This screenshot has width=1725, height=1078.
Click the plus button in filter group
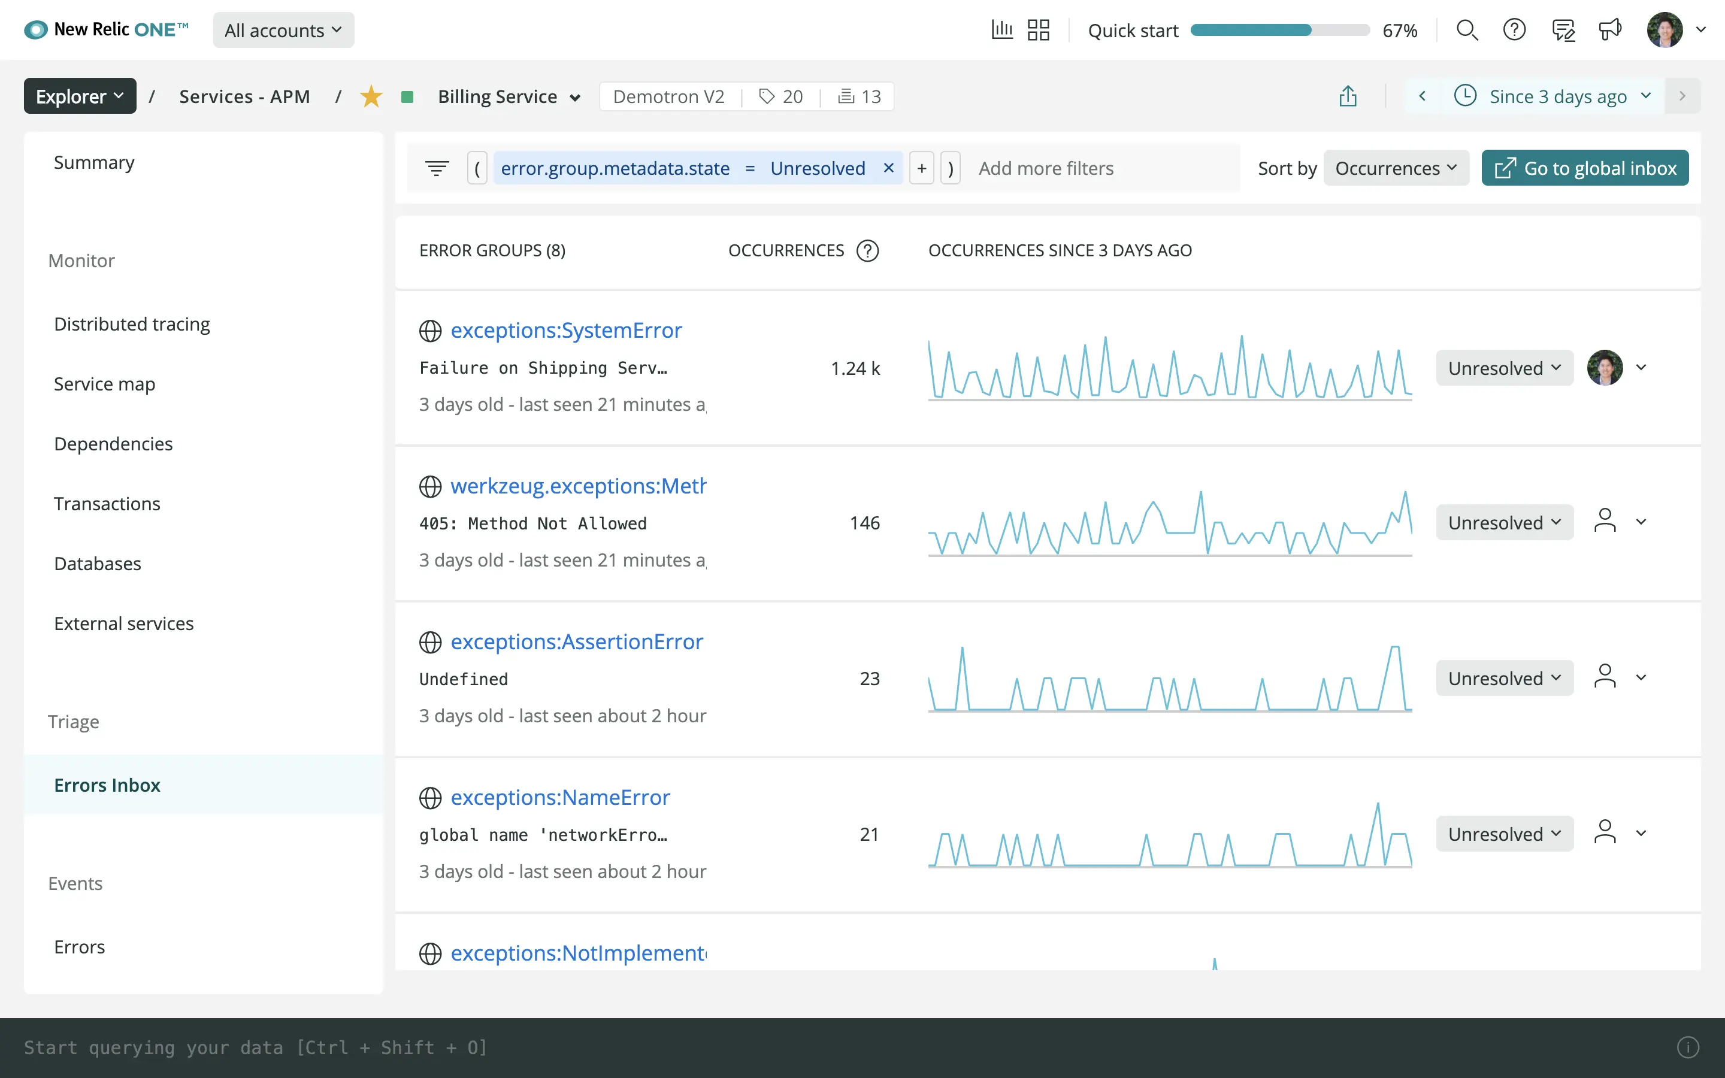click(922, 168)
